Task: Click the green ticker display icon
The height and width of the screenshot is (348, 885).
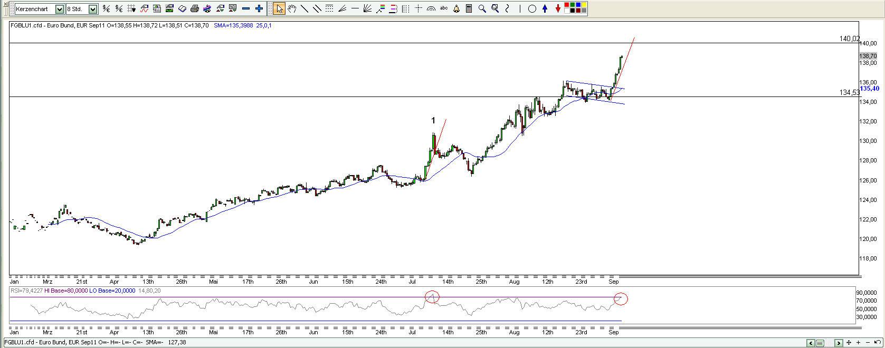Action: (169, 8)
